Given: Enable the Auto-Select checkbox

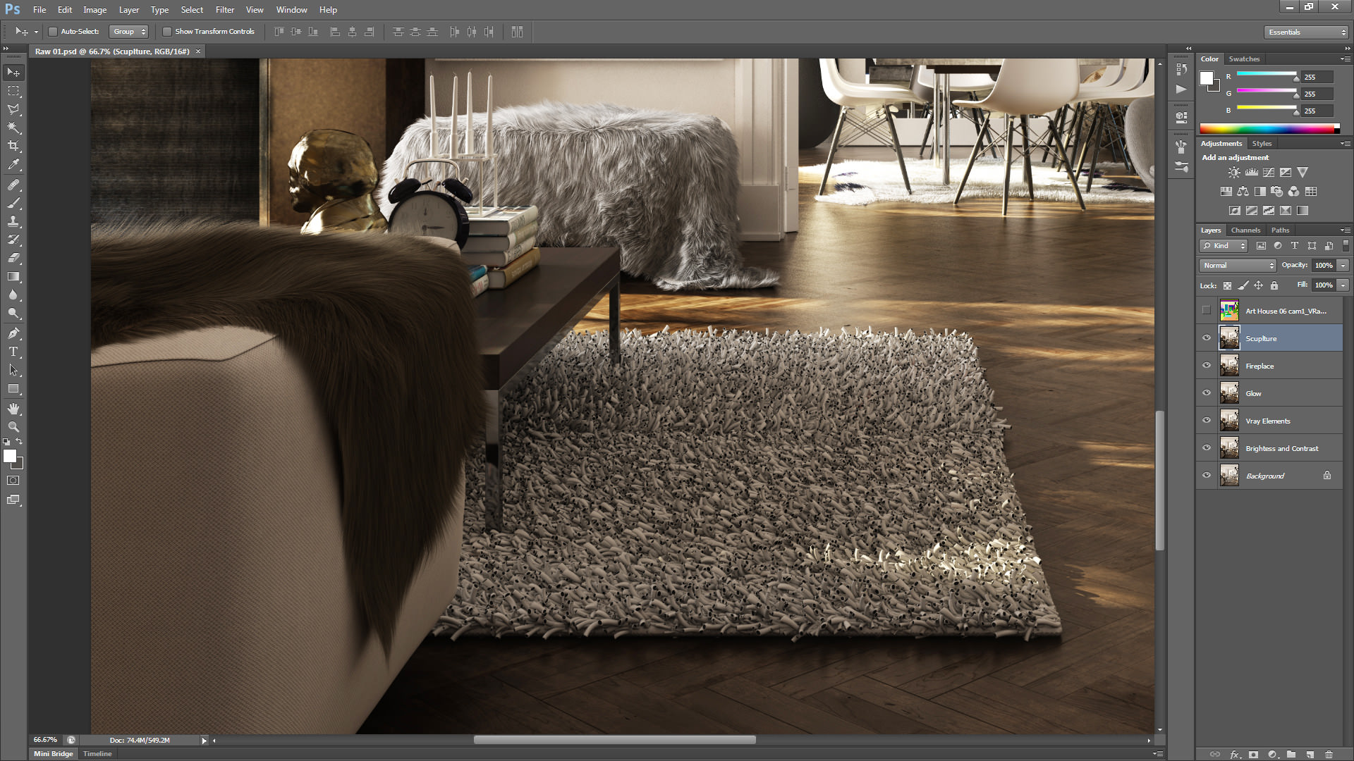Looking at the screenshot, I should [x=52, y=32].
